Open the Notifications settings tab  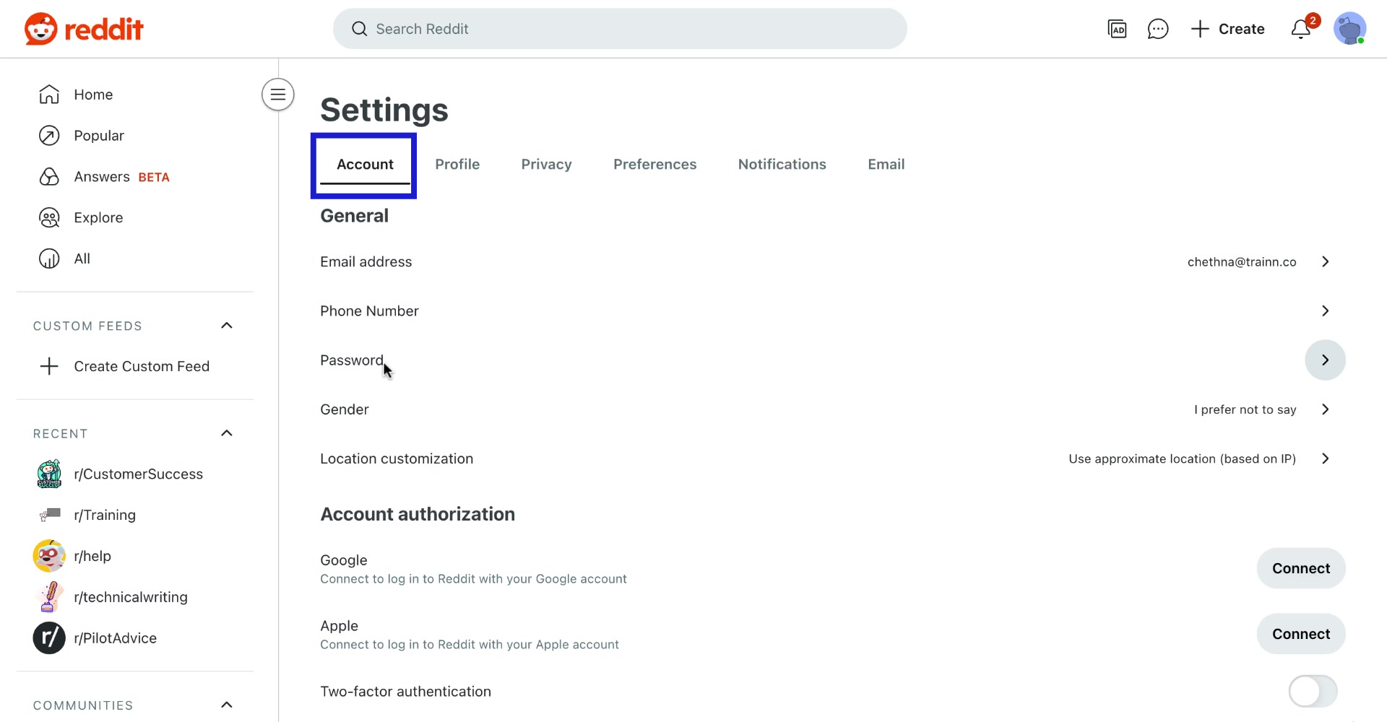coord(782,164)
